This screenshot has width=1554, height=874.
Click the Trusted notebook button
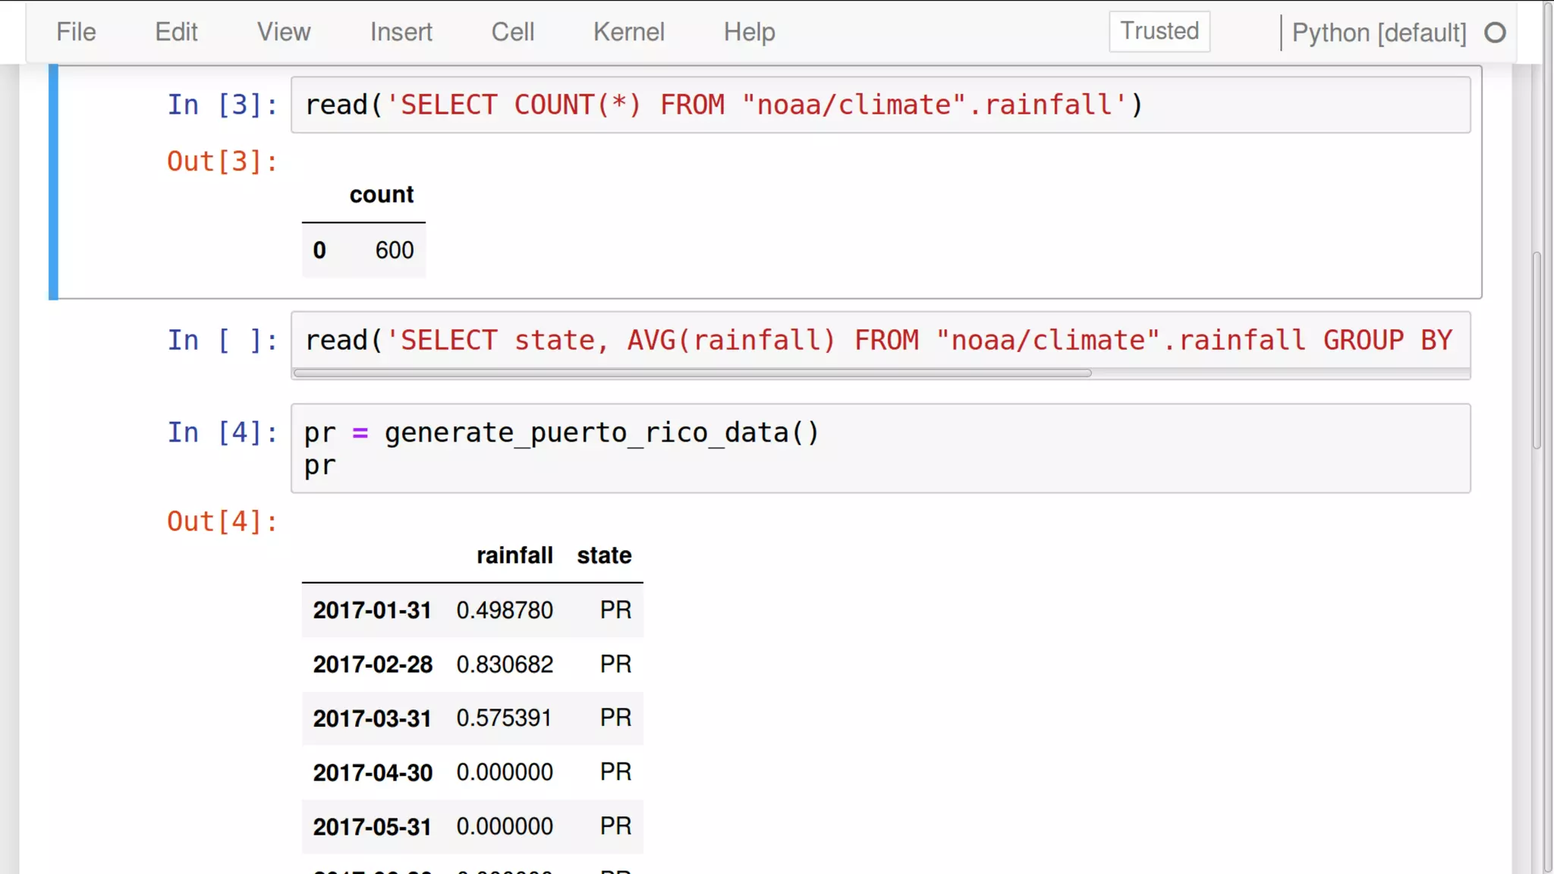click(x=1159, y=31)
